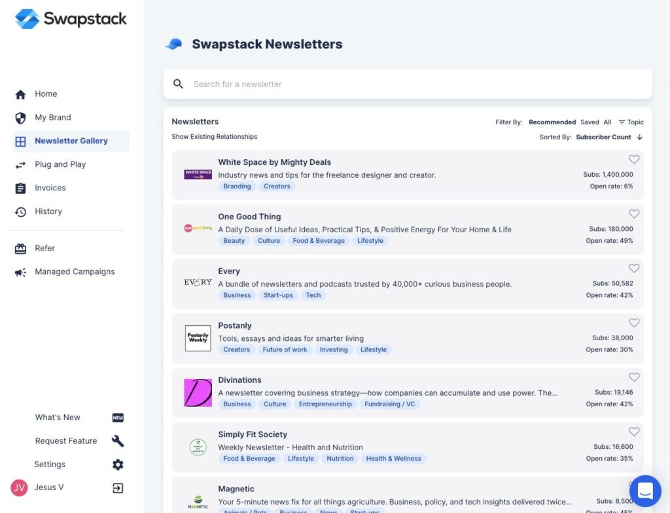The height and width of the screenshot is (513, 670).
Task: Save One Good Thing with heart icon
Action: click(634, 214)
